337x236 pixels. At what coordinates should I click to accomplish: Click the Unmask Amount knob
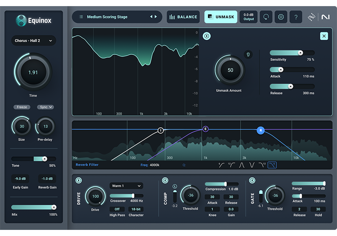(230, 70)
